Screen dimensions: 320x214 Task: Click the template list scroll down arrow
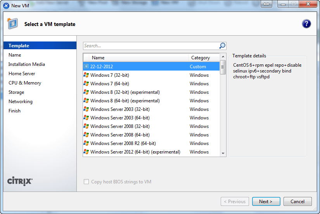pos(223,154)
